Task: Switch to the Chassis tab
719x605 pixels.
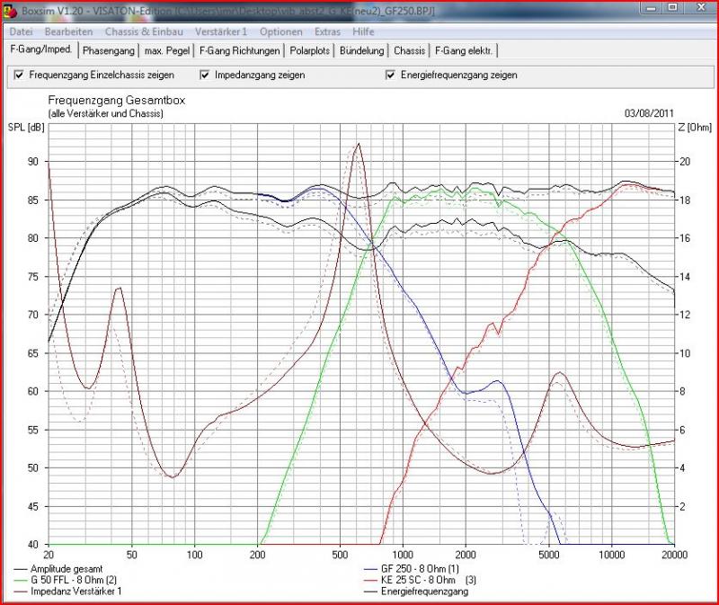Action: (409, 51)
